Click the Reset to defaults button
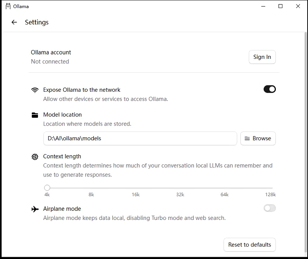This screenshot has width=308, height=259. 250,245
